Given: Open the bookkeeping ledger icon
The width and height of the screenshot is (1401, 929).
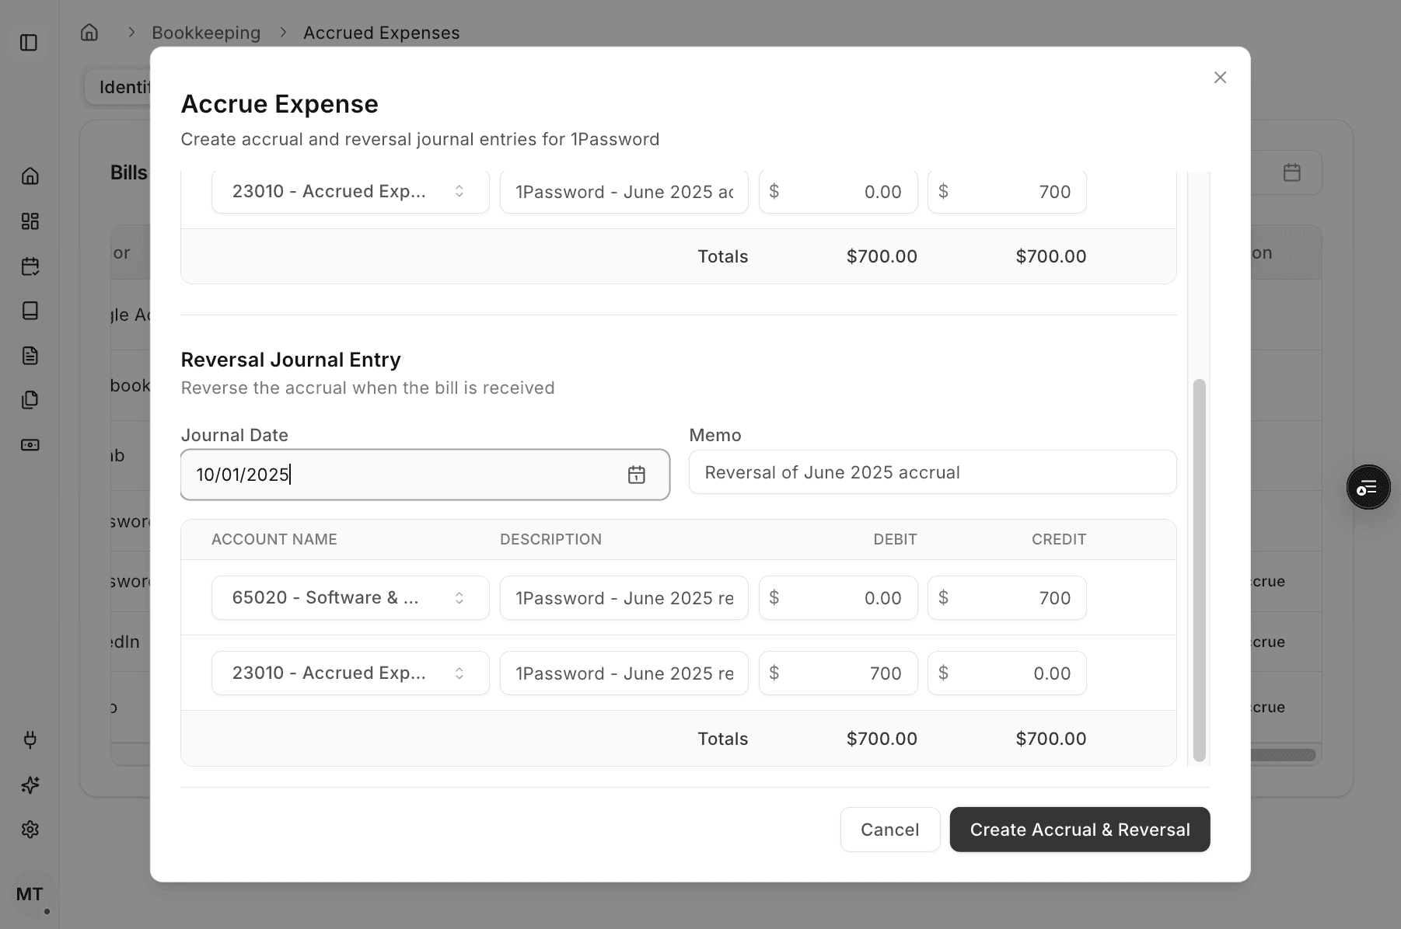Looking at the screenshot, I should 30,311.
